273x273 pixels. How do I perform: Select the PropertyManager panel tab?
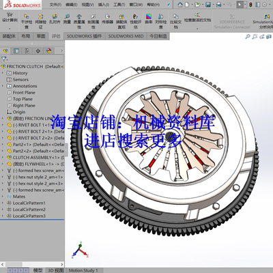(16, 51)
